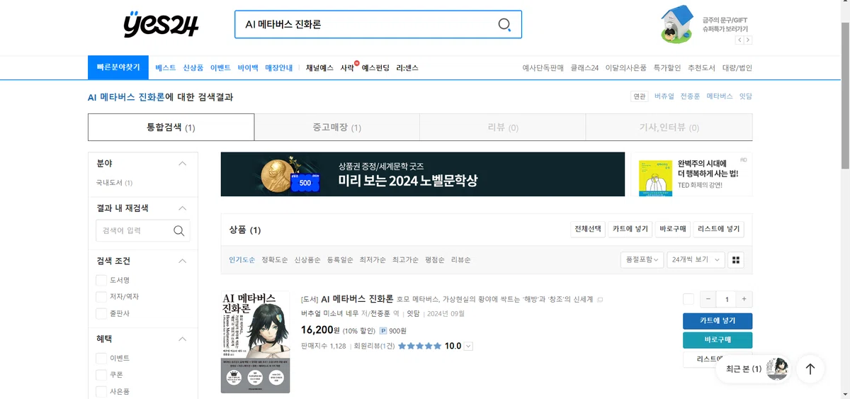Click related keyword 메타버스
The height and width of the screenshot is (399, 850).
720,96
